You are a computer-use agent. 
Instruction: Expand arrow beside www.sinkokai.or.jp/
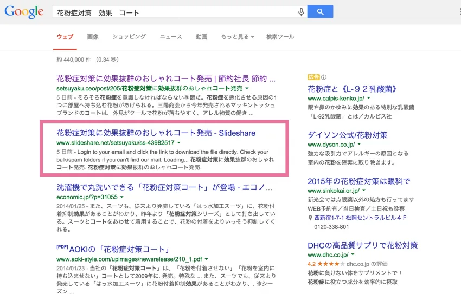point(364,190)
